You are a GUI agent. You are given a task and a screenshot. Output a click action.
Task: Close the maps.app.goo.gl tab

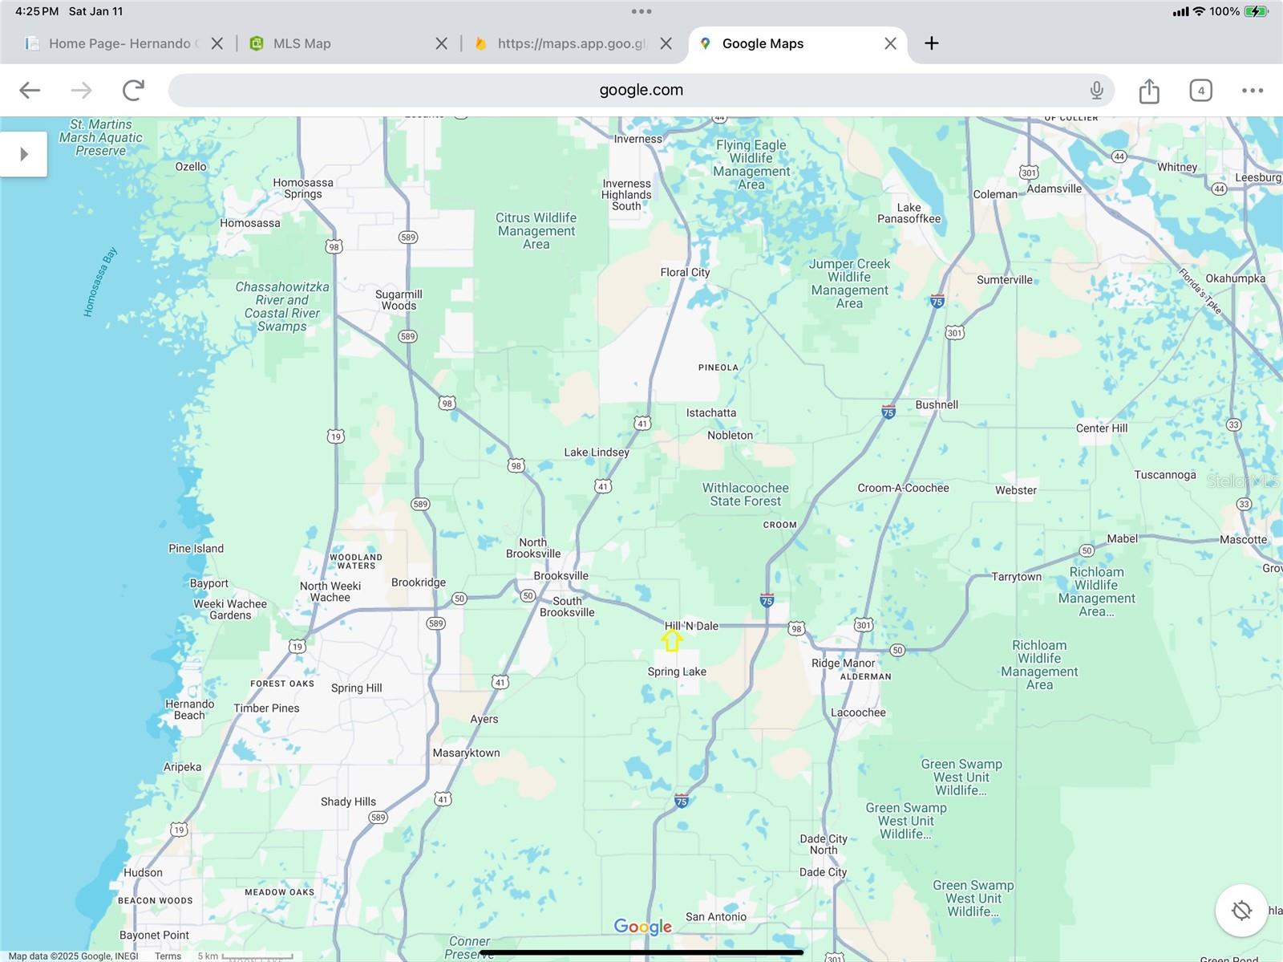[x=666, y=43]
